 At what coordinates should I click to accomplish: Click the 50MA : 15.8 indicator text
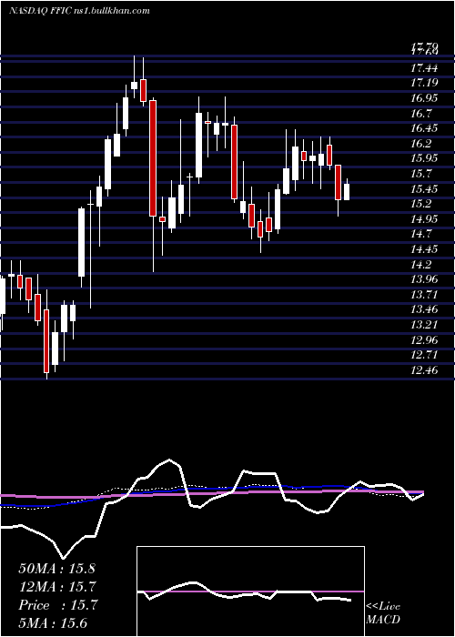(x=56, y=569)
